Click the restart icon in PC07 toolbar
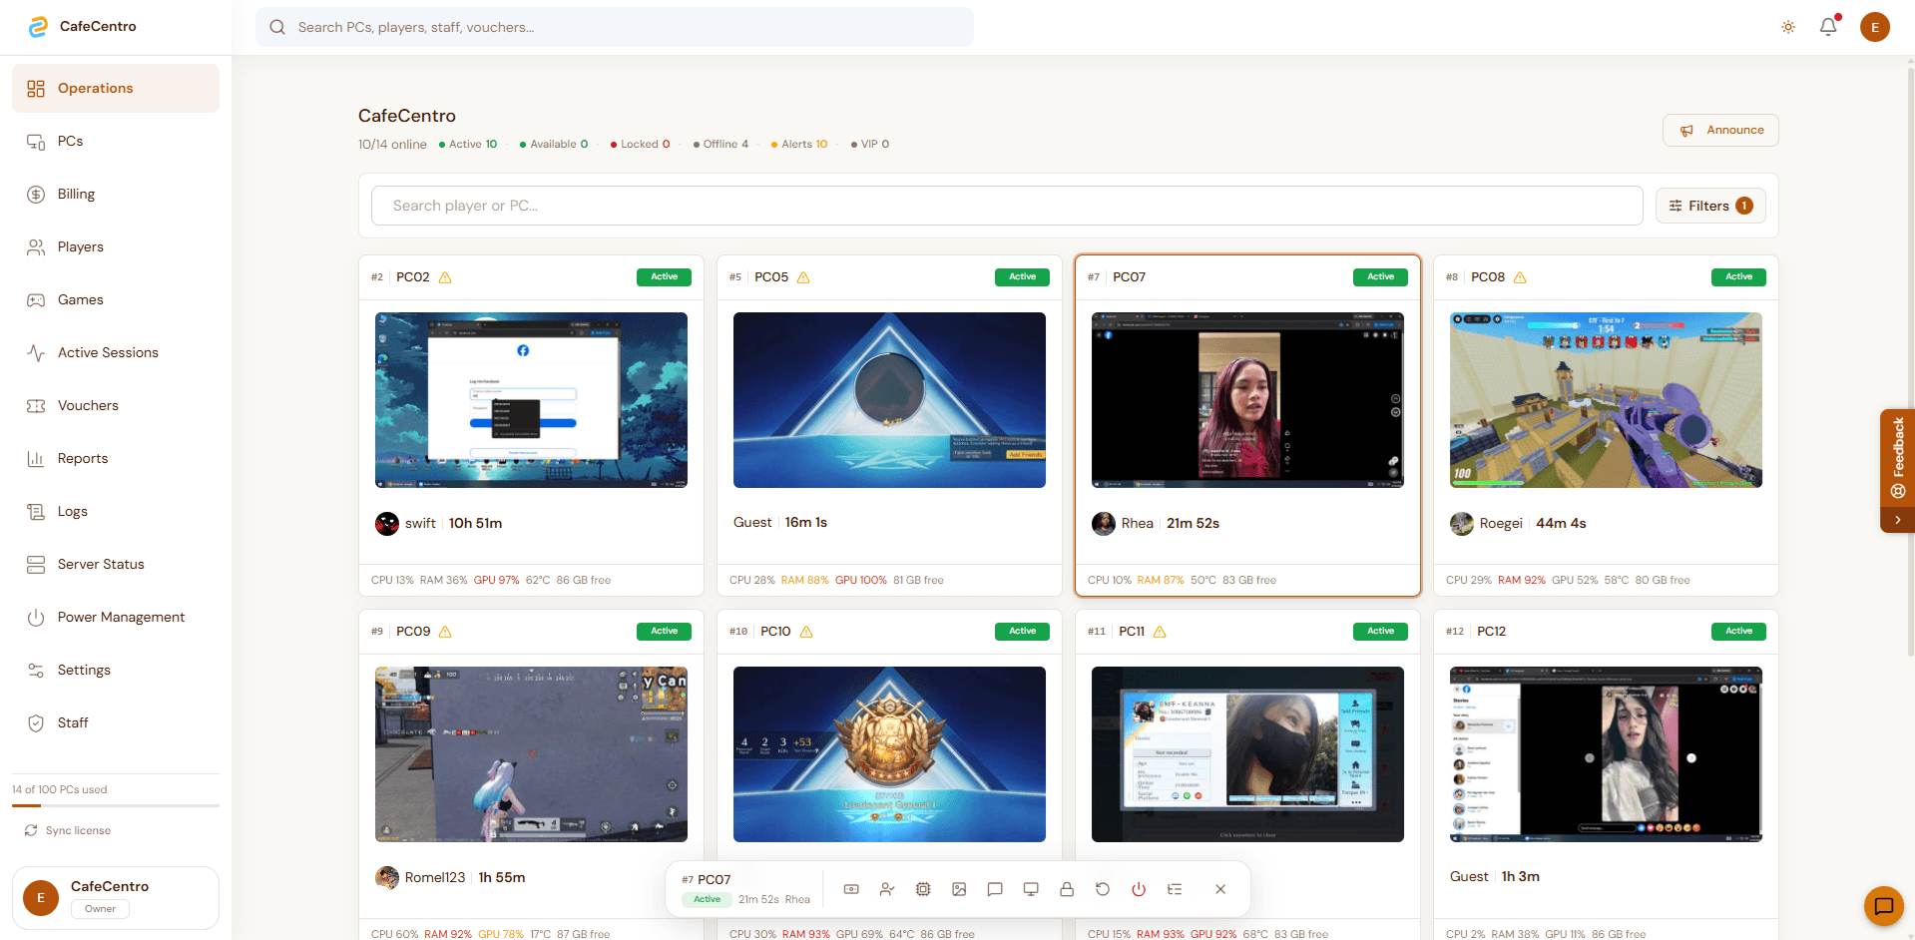 (x=1103, y=889)
